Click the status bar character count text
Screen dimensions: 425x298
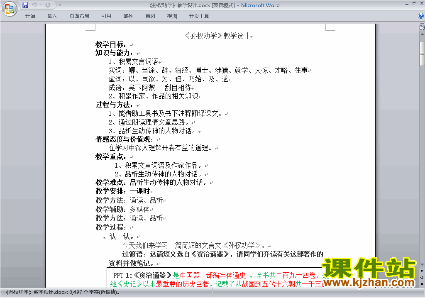click(63, 292)
